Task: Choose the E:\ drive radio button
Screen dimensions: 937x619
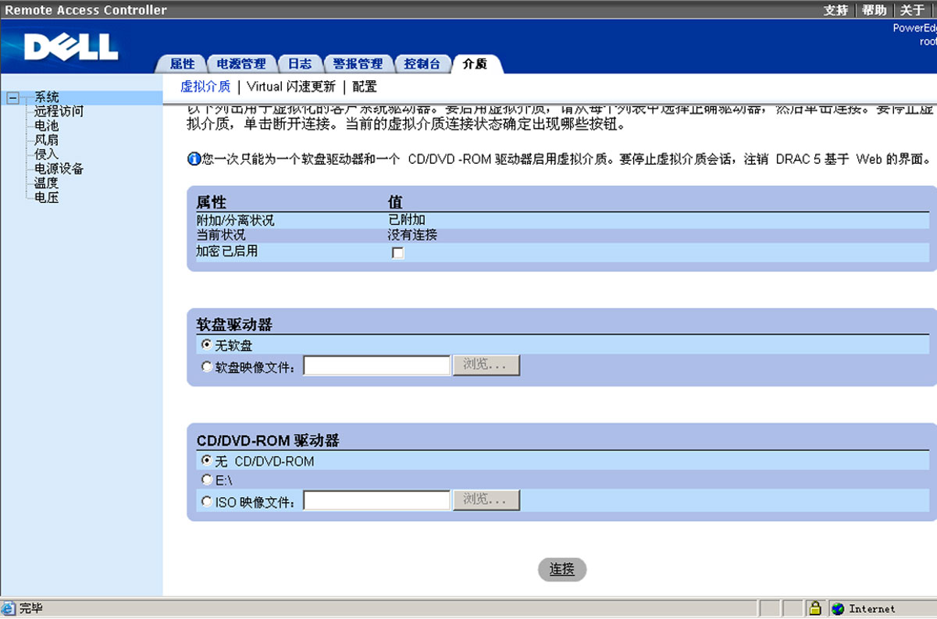Action: 206,480
